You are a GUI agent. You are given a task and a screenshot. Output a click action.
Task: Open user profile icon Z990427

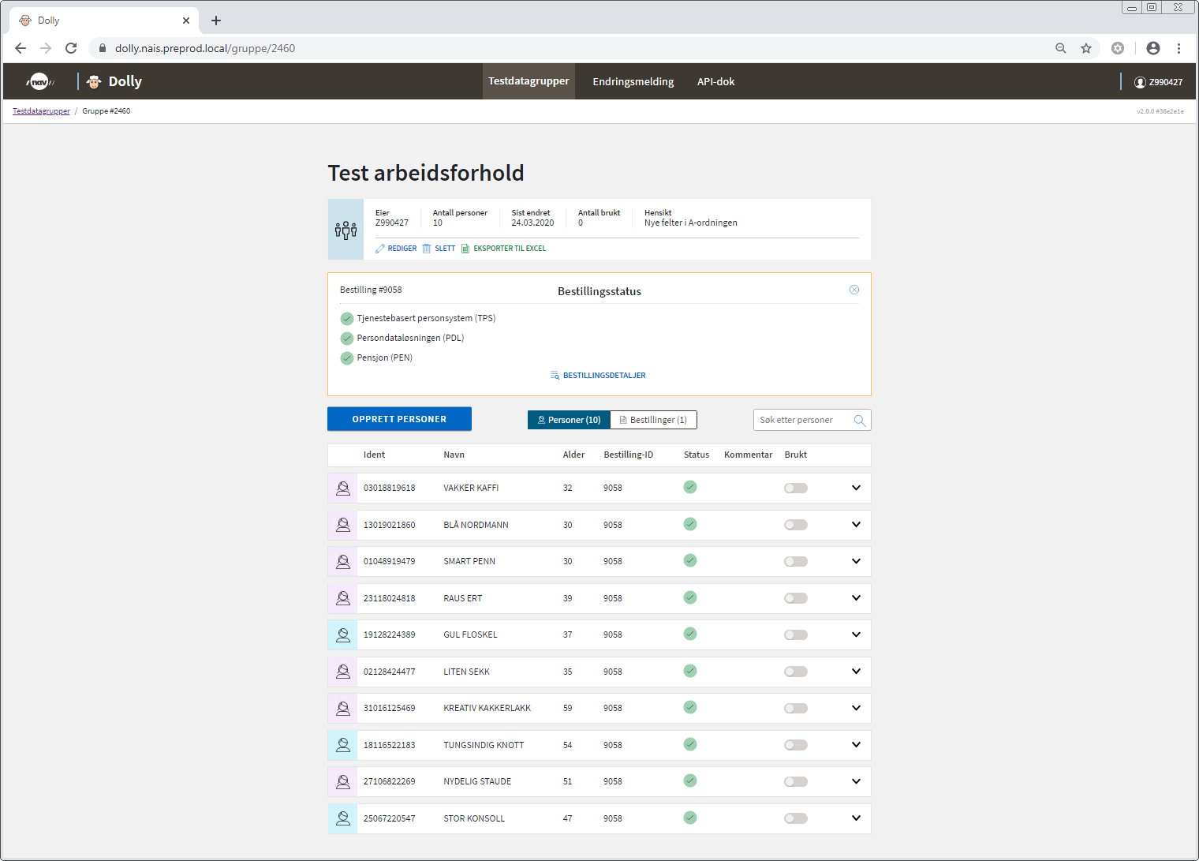[x=1140, y=82]
